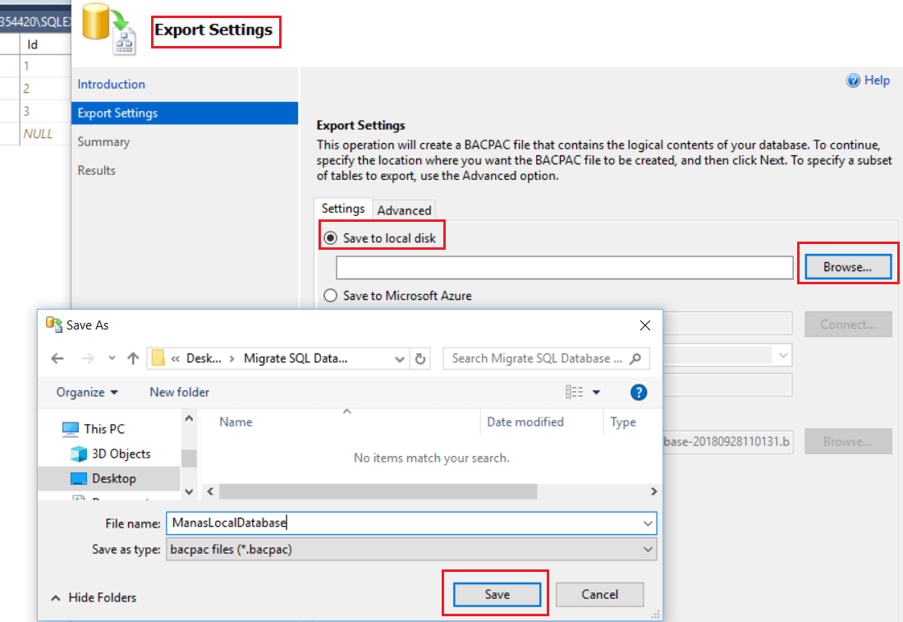Select the Results wizard page
Viewport: 903px width, 622px height.
coord(97,171)
